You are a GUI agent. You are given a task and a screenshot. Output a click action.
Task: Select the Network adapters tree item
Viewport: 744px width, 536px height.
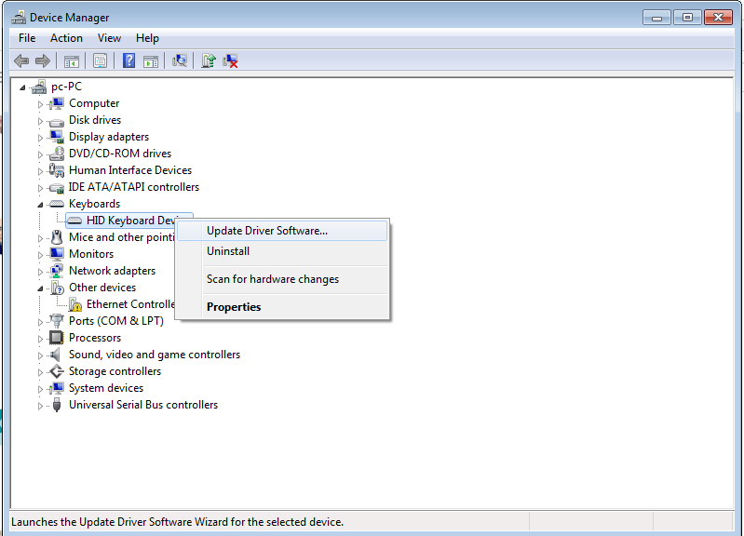click(x=112, y=271)
